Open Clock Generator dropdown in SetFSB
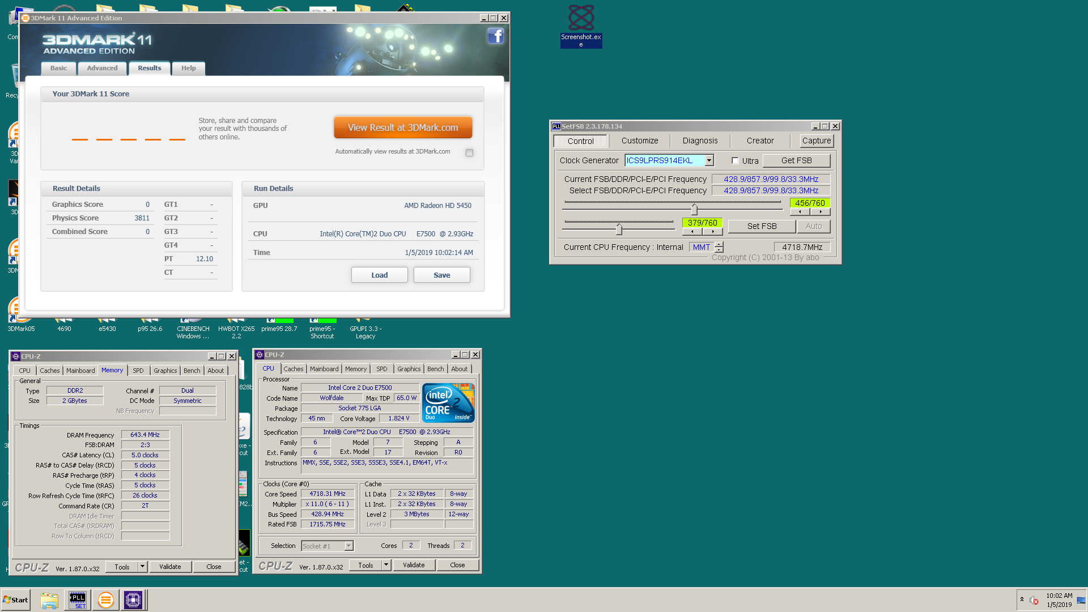 coord(709,160)
